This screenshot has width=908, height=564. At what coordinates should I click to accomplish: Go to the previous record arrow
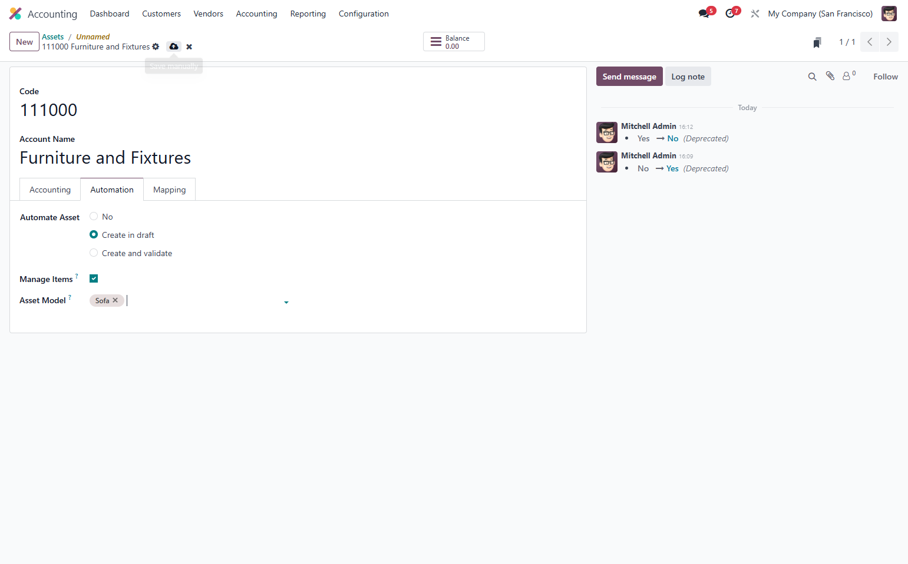[x=870, y=42]
